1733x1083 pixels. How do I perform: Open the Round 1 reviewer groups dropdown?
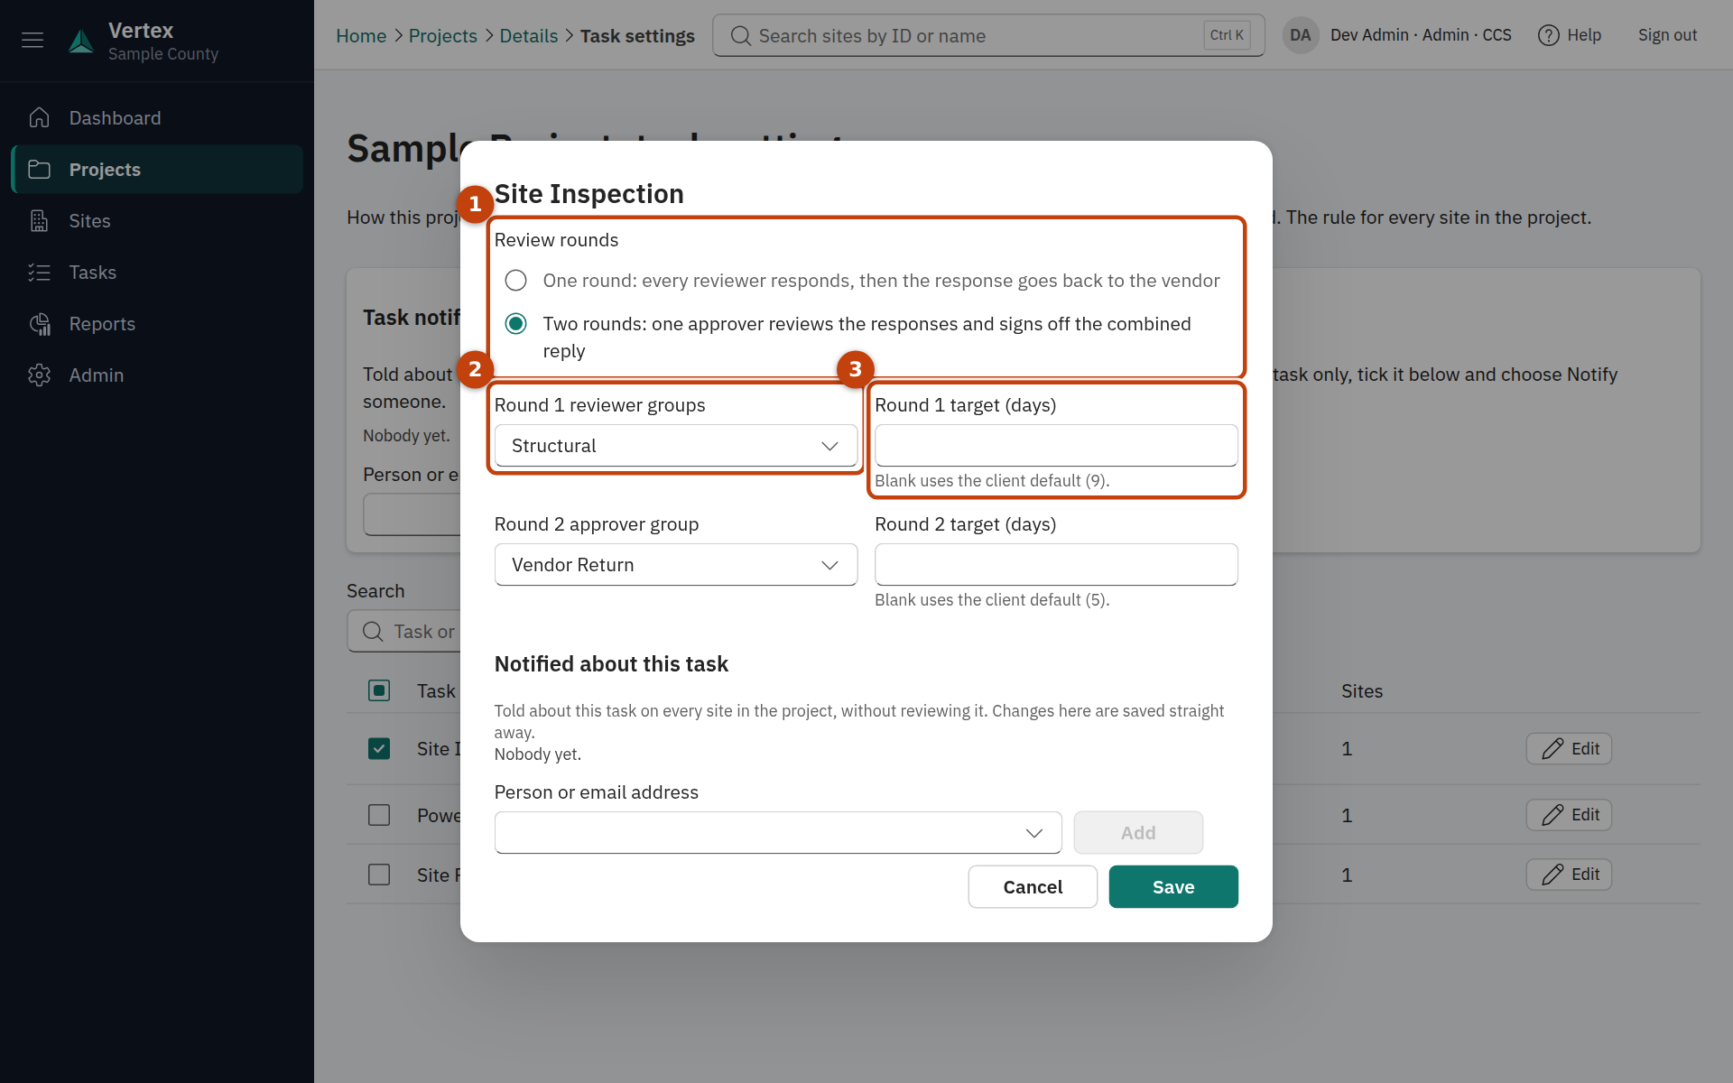click(x=675, y=446)
